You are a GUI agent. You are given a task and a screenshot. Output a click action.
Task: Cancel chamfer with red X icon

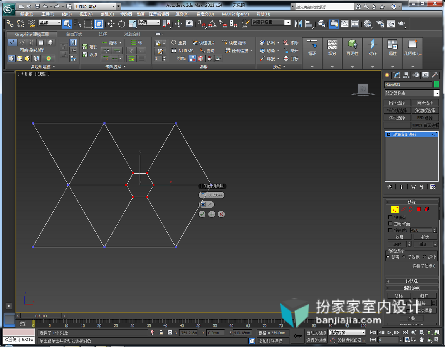pos(222,214)
